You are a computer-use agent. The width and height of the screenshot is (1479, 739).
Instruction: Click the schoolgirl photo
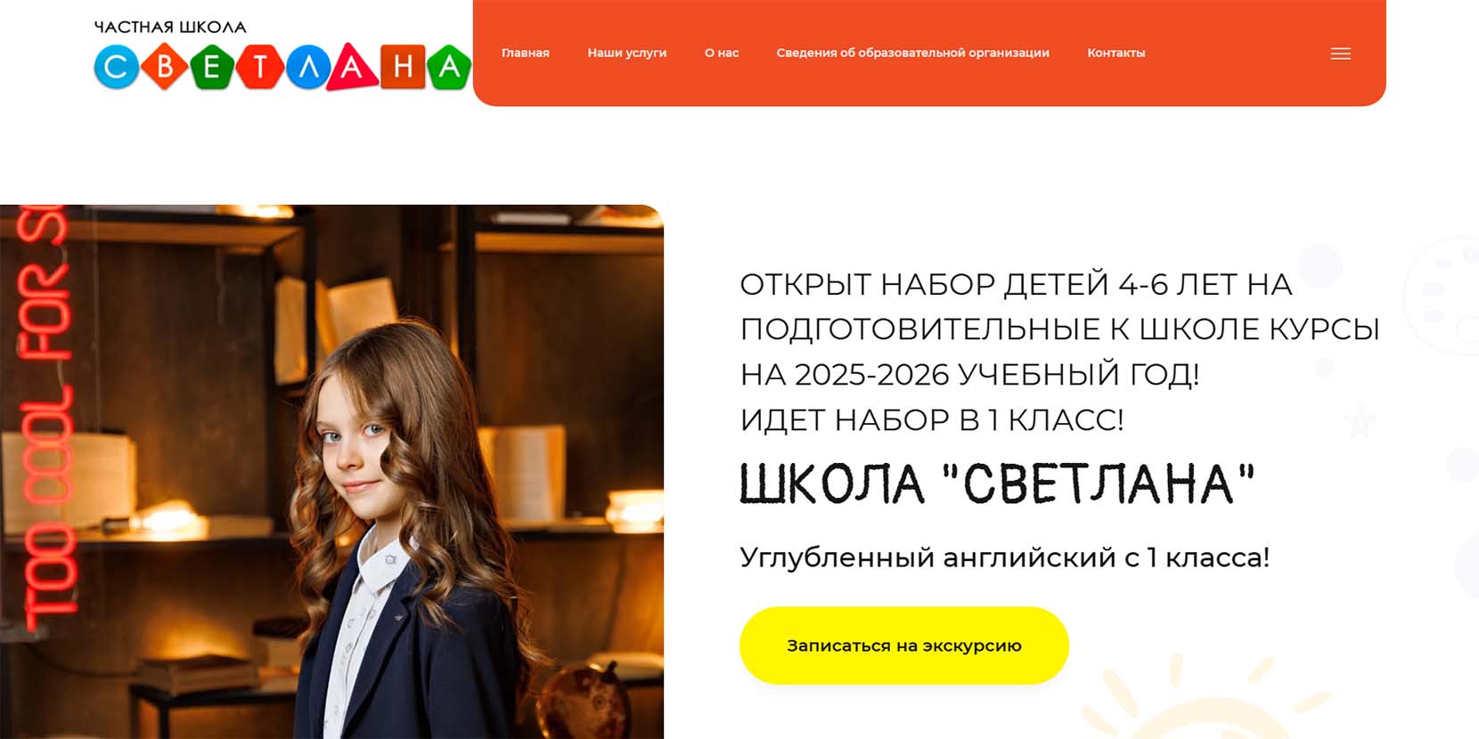tap(331, 472)
